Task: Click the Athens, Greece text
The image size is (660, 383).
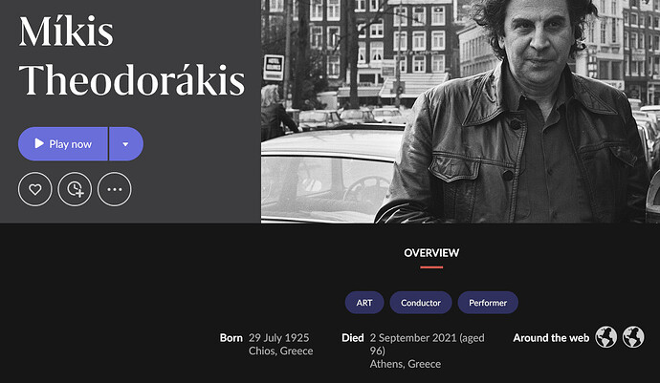Action: (406, 364)
